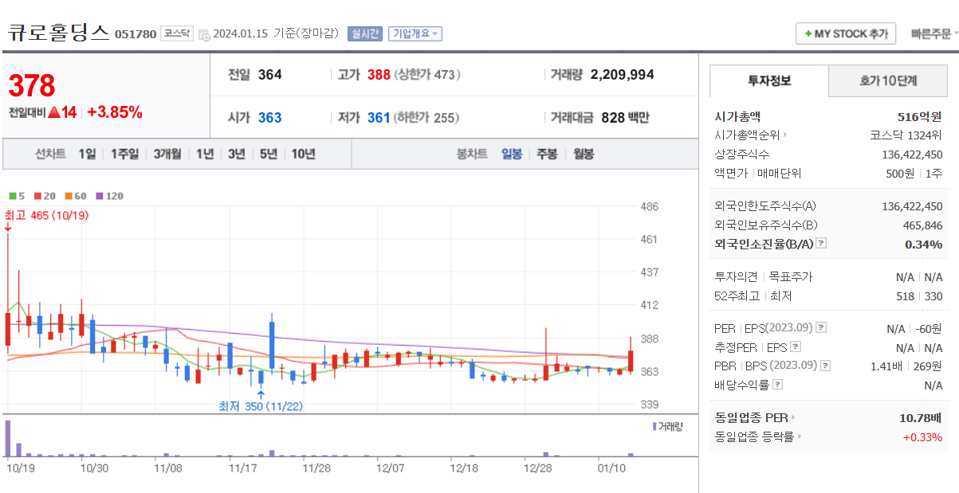Click the 코스닥 market badge

click(x=176, y=33)
